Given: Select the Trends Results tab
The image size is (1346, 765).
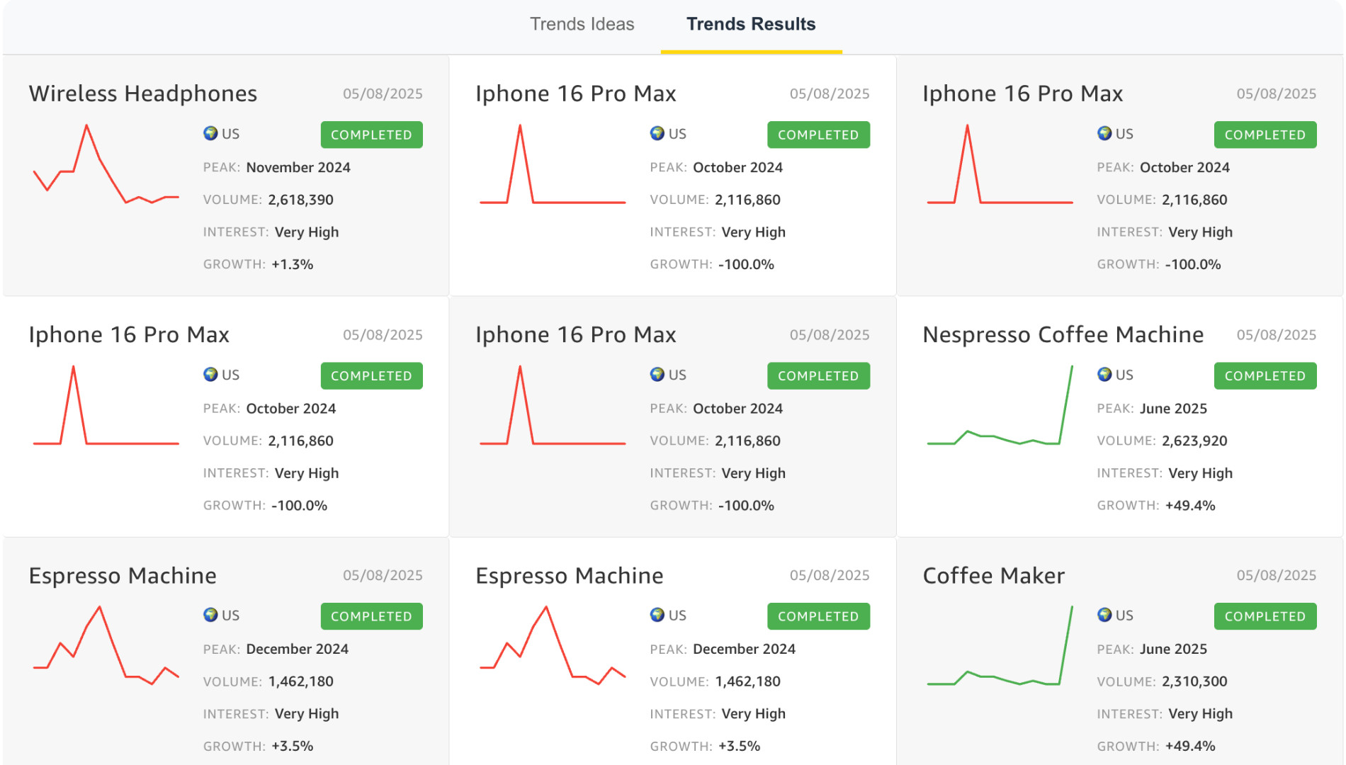Looking at the screenshot, I should [750, 24].
